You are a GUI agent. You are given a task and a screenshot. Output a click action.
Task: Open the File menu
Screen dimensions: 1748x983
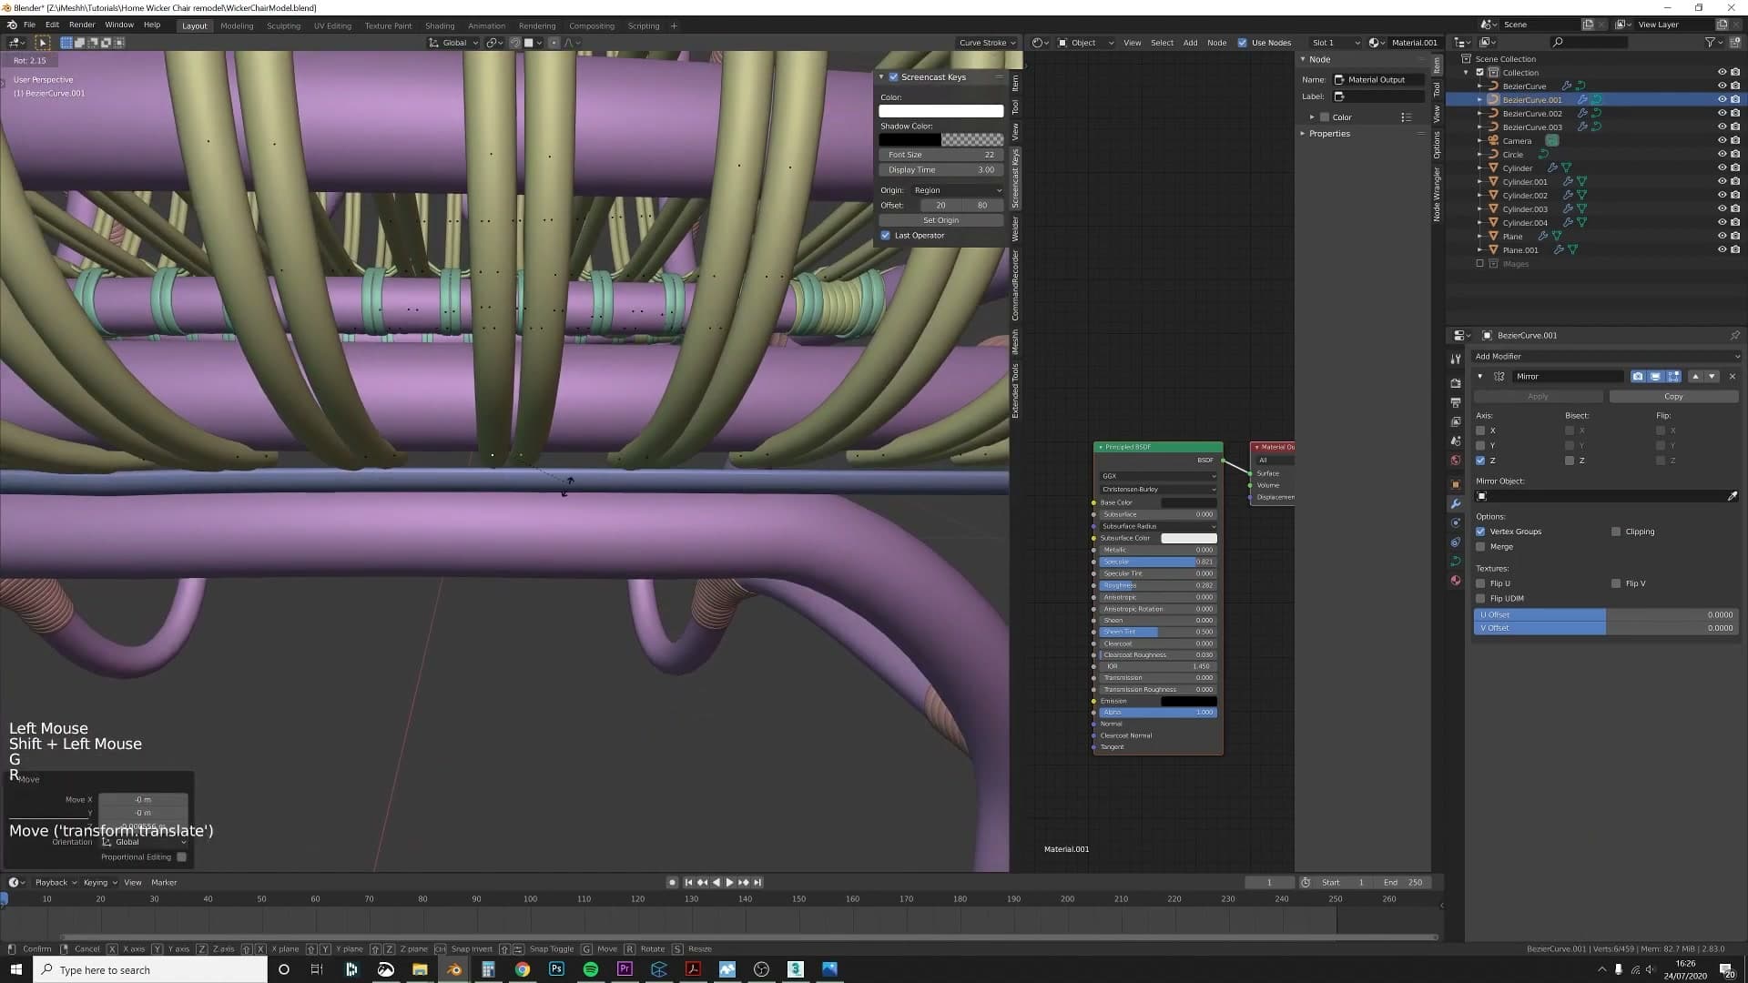[29, 25]
